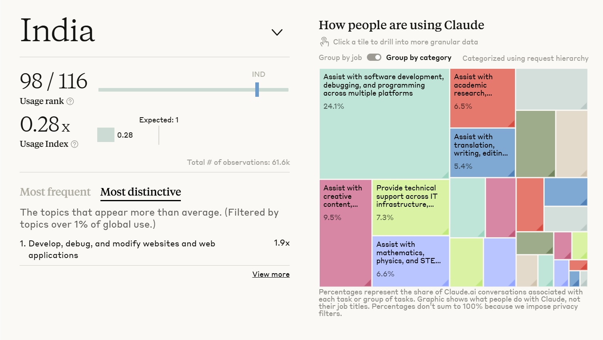603x340 pixels.
Task: Click the Usage rank help icon
Action: click(70, 101)
